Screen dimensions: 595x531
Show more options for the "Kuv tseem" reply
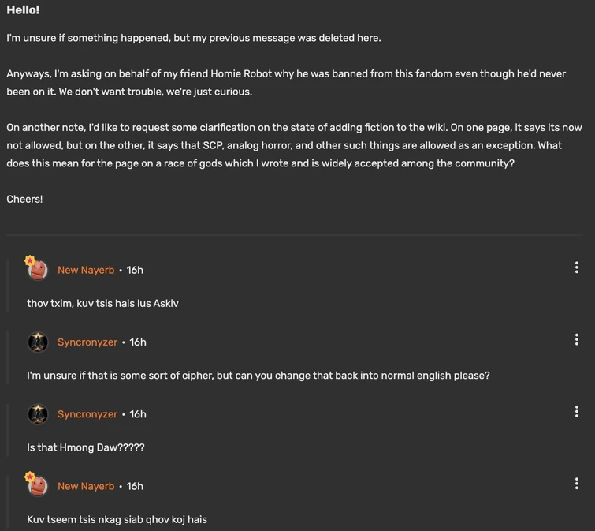point(576,484)
